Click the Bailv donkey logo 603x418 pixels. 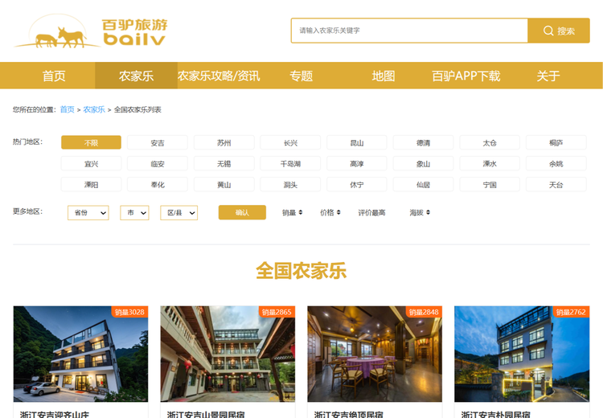click(90, 31)
